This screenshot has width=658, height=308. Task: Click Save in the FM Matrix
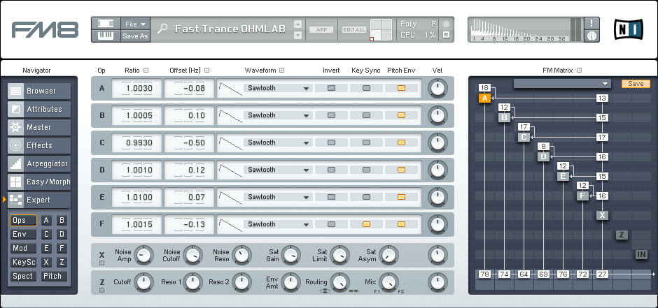click(x=636, y=84)
